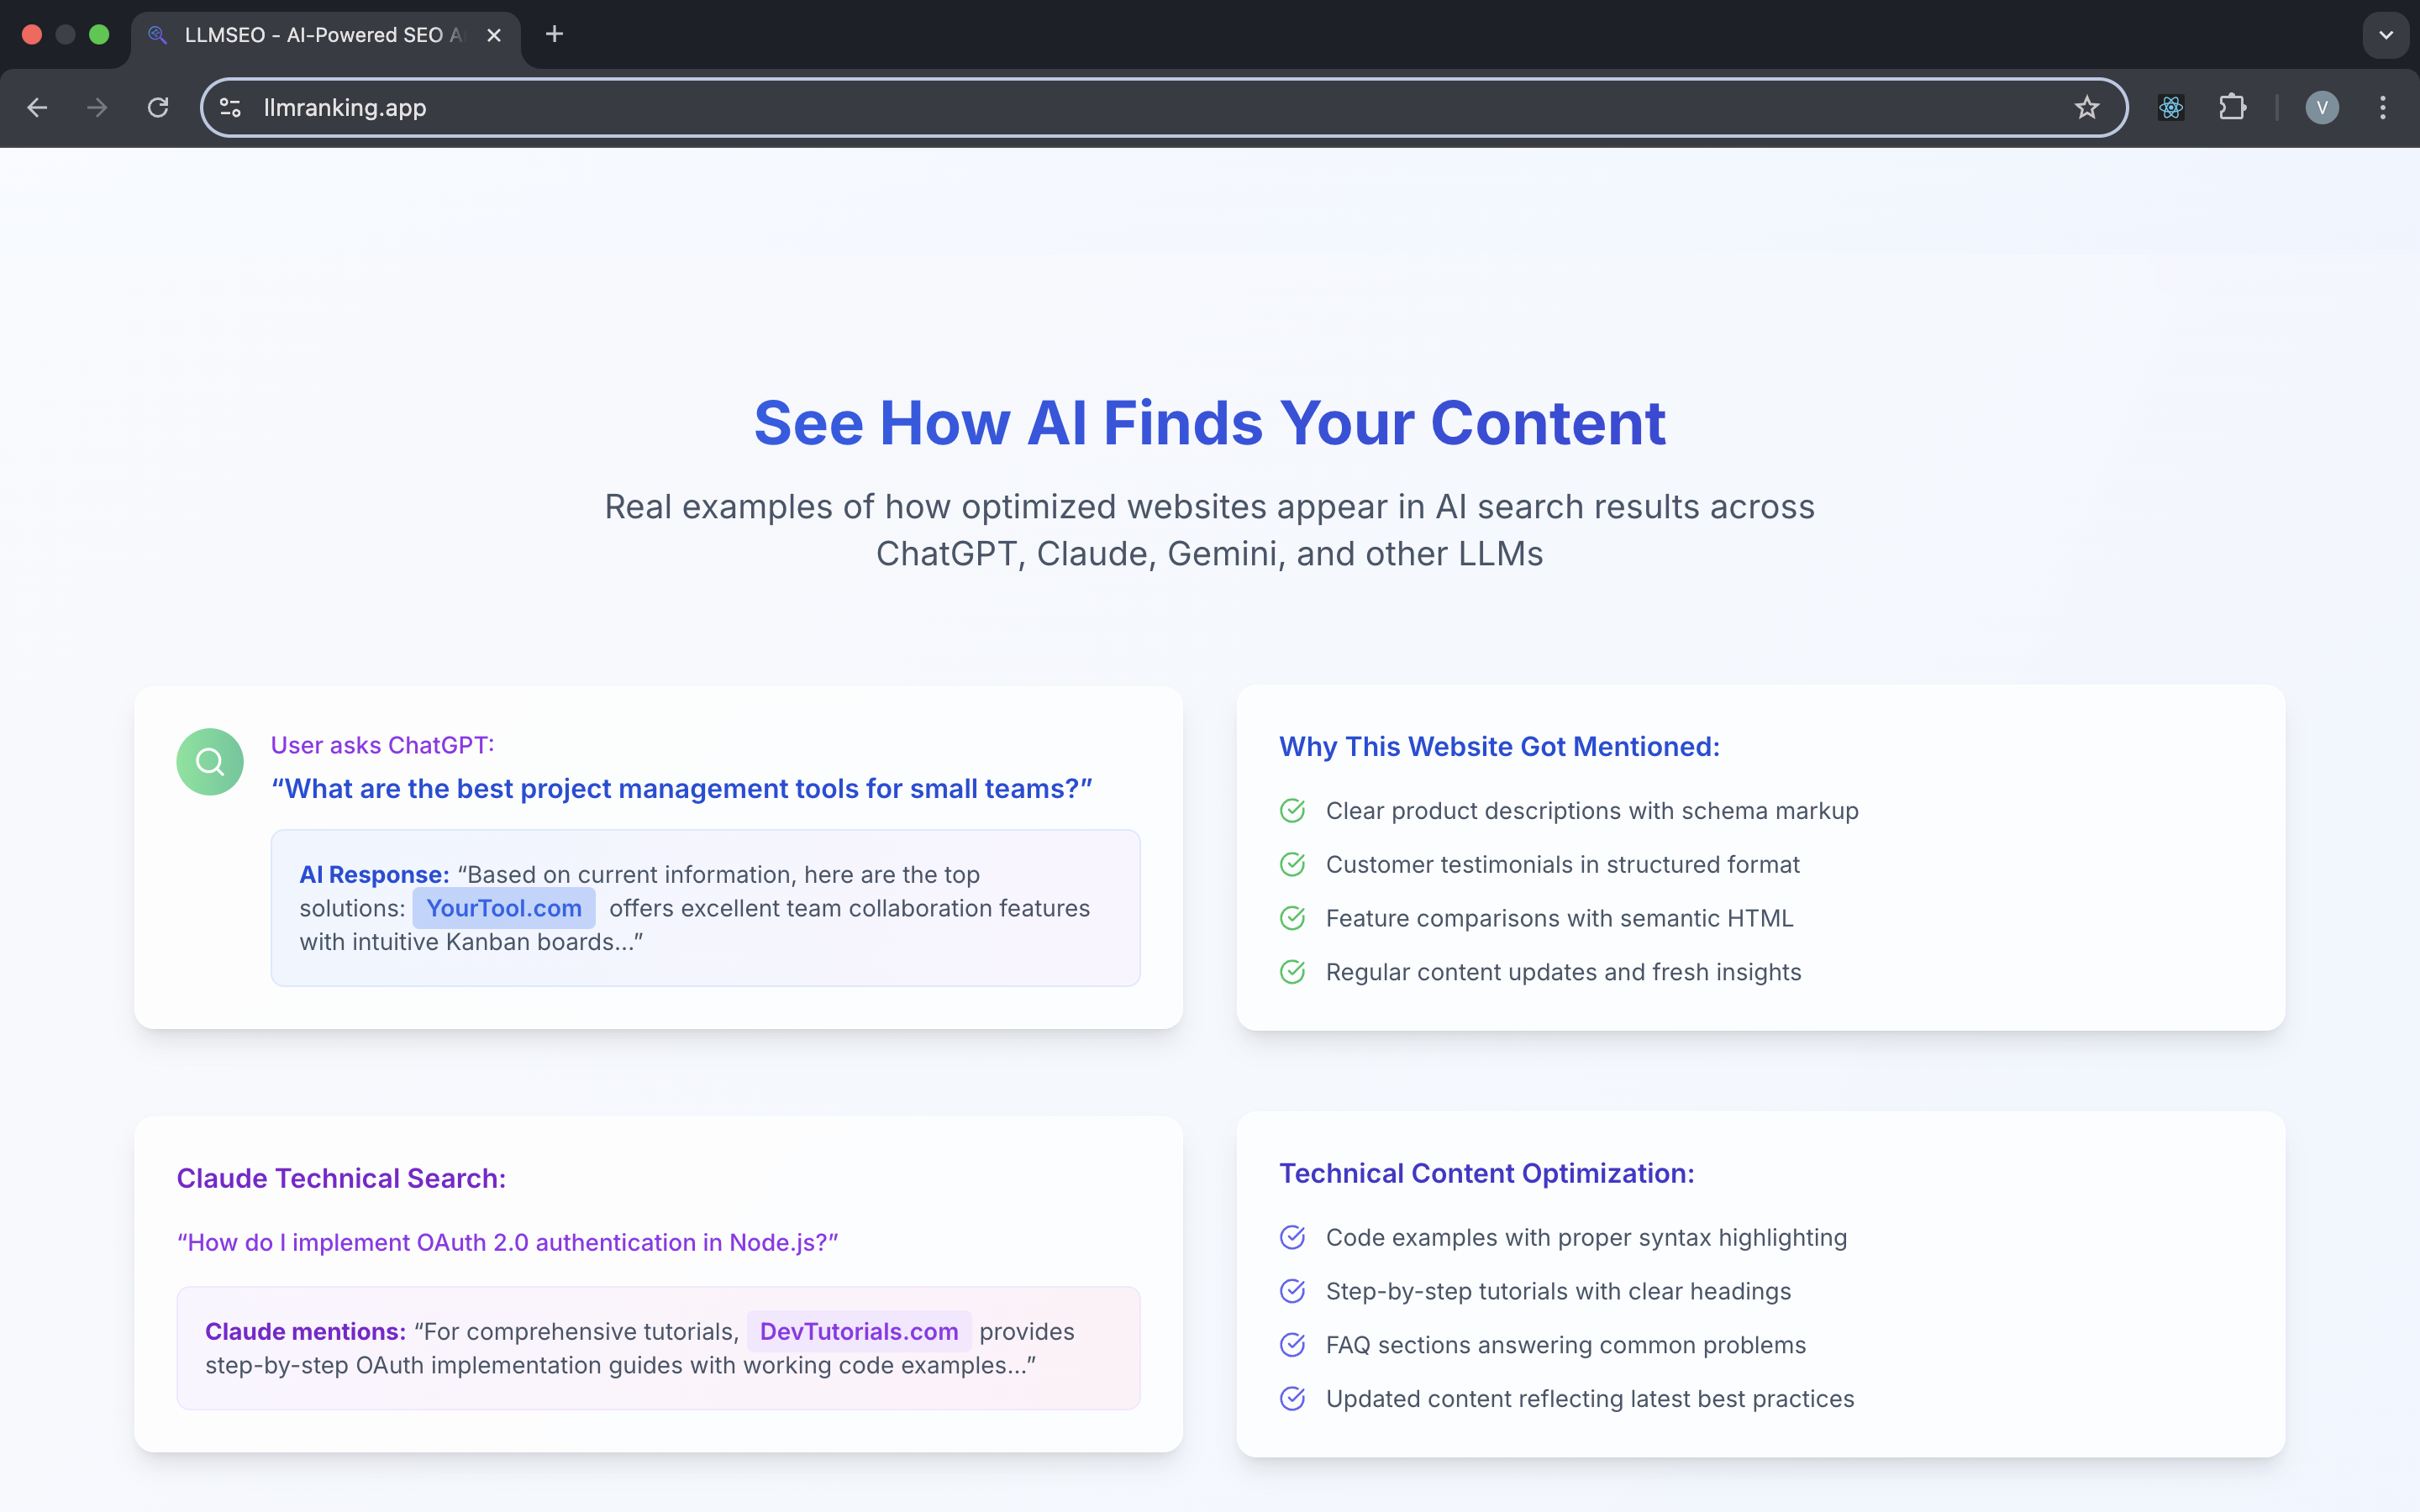Click the red close window button

[x=32, y=34]
